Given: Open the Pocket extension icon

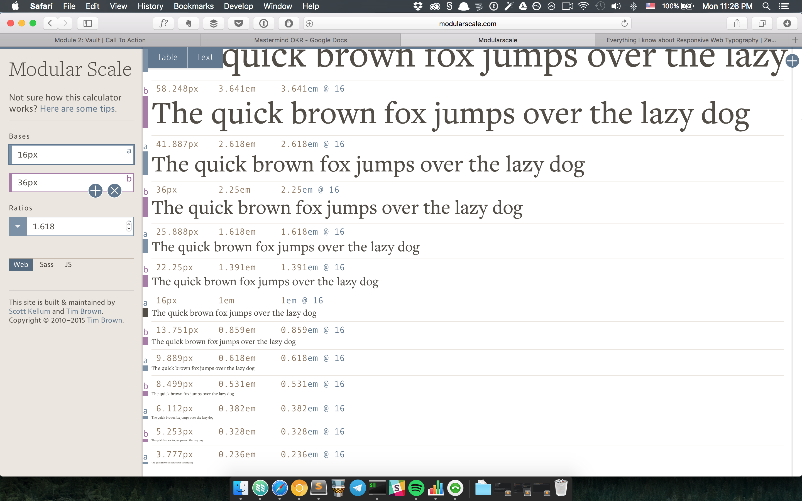Looking at the screenshot, I should [x=239, y=24].
